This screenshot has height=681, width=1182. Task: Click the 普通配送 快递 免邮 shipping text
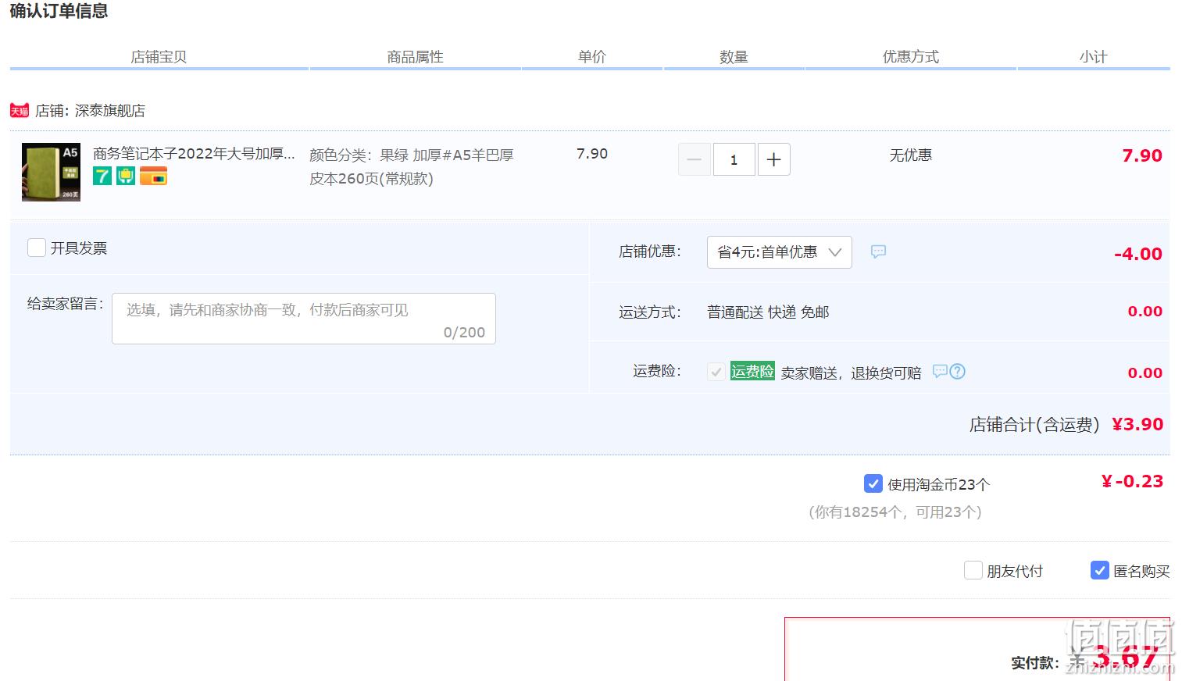768,312
